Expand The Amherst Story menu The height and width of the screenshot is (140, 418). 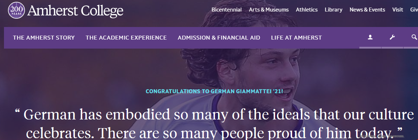[44, 38]
